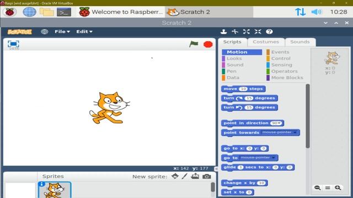Zoom out the scripts area
Image resolution: width=353 pixels, height=198 pixels.
tap(318, 188)
